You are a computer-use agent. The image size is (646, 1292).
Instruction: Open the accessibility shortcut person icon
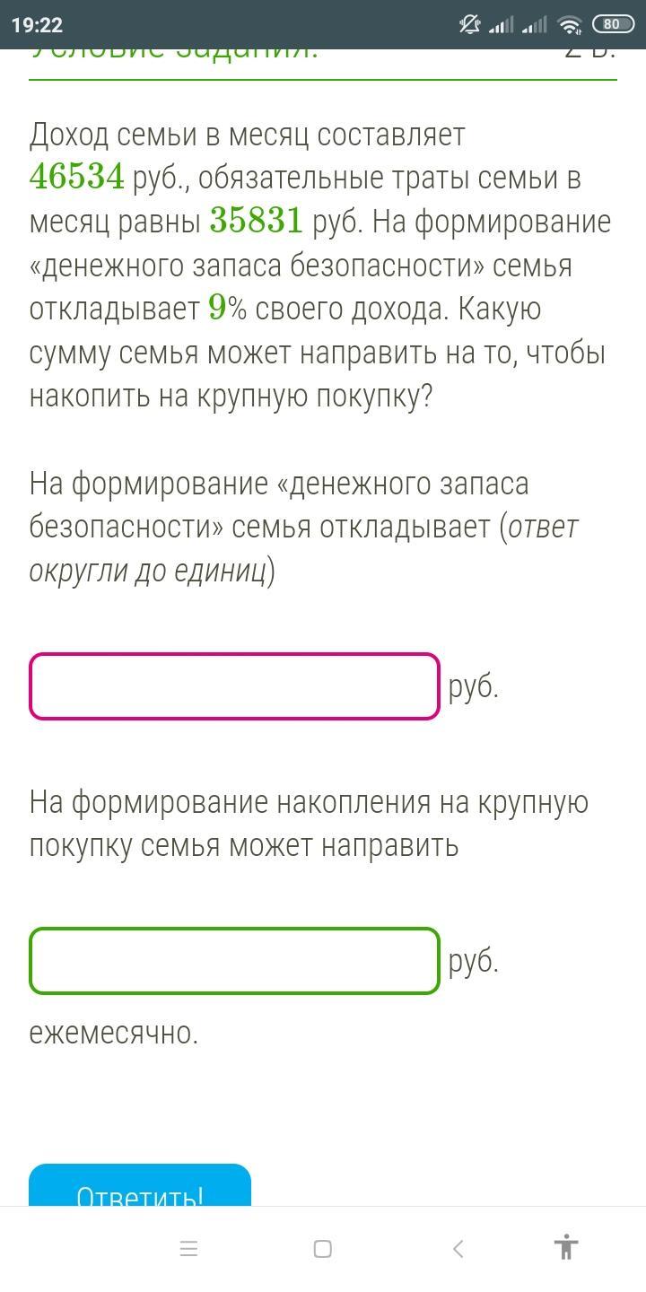[x=566, y=1247]
